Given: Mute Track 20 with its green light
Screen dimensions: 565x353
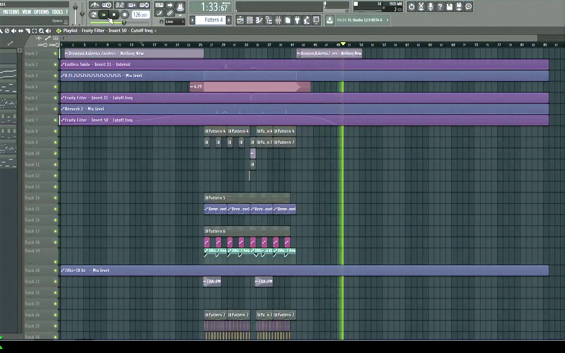Looking at the screenshot, I should 55,270.
